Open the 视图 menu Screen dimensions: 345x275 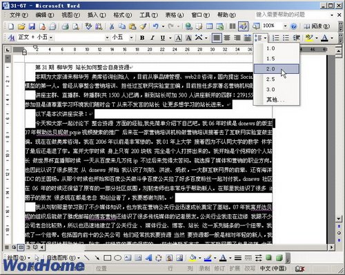click(70, 15)
